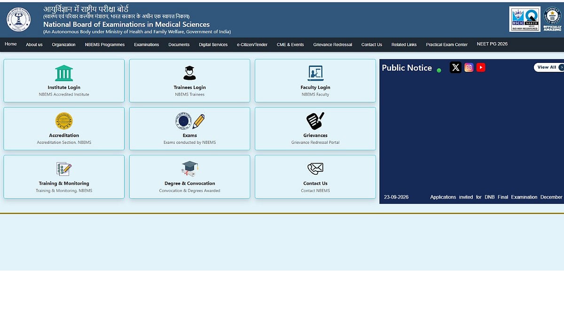
Task: Click the notice date 23-09-2026
Action: (396, 197)
